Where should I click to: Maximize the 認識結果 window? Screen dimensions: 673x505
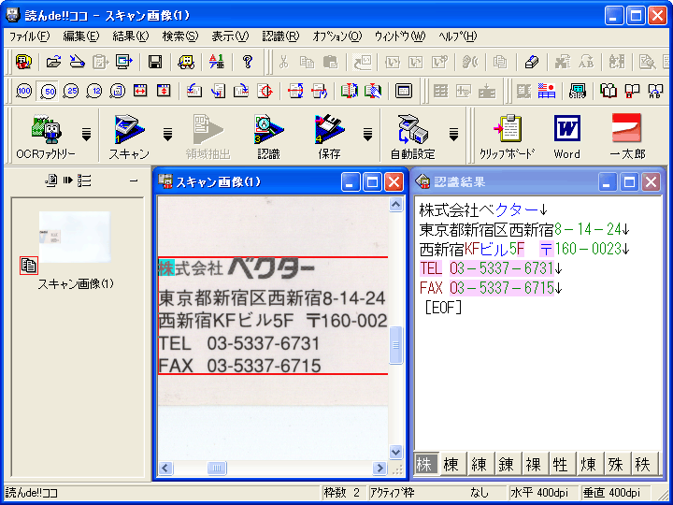pyautogui.click(x=629, y=182)
